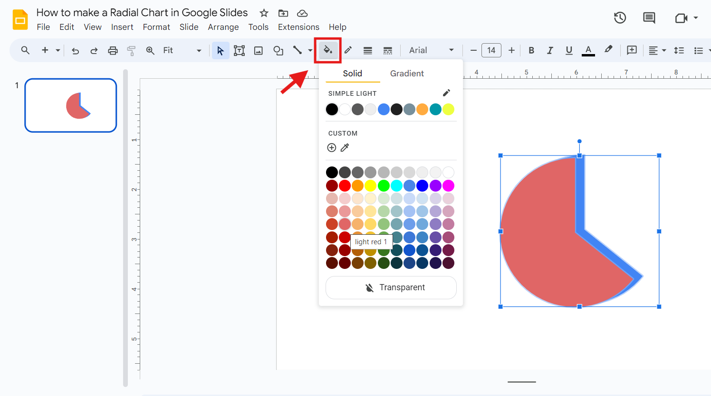
Task: Click the fill color paint bucket icon
Action: [x=328, y=50]
